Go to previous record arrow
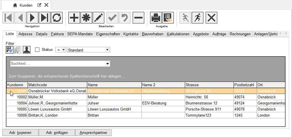This screenshot has height=138, width=292. pyautogui.click(x=20, y=18)
